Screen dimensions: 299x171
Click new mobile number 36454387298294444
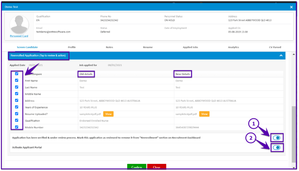coord(187,127)
